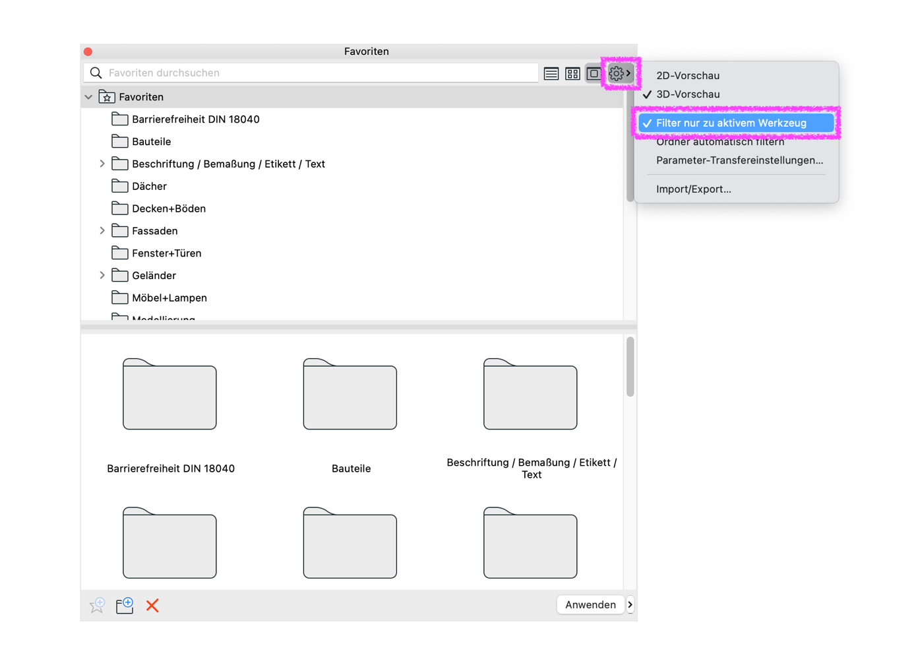
Task: Open the gear settings popup menu
Action: [620, 74]
